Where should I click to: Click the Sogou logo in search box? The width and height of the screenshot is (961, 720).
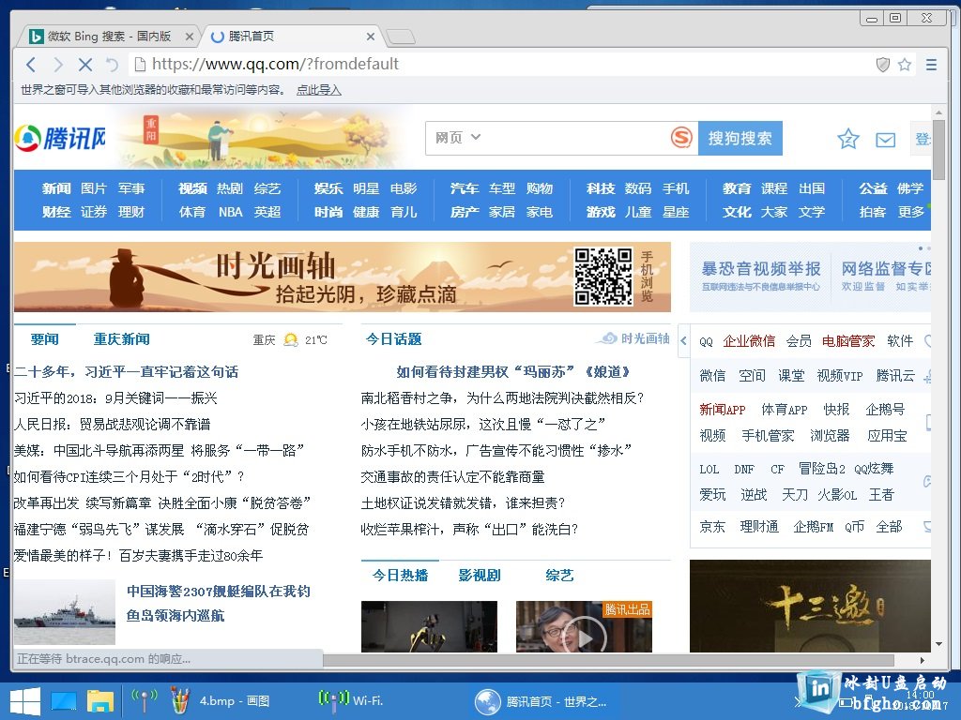click(x=681, y=137)
